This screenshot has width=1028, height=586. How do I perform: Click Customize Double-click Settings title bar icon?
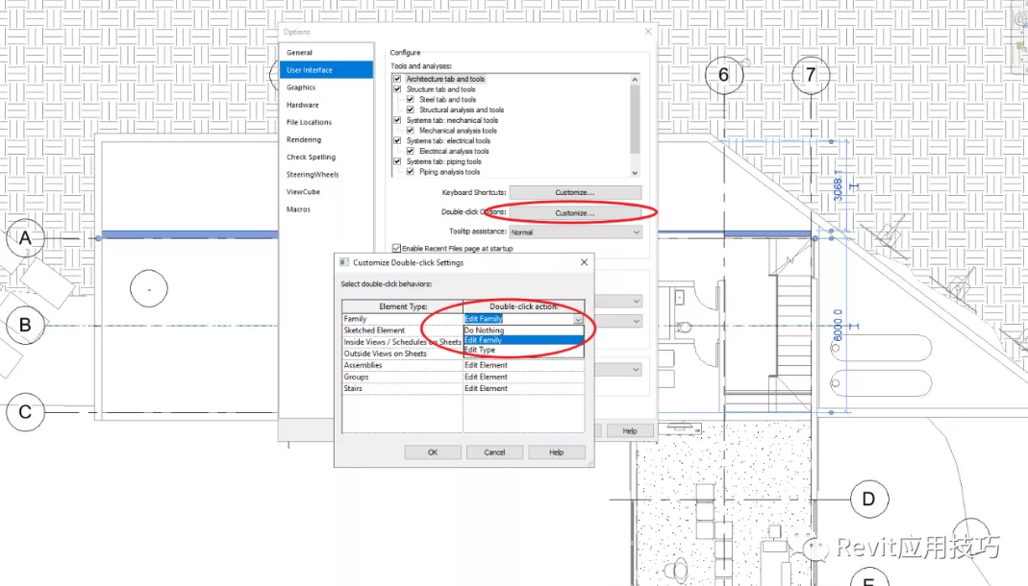[x=344, y=262]
